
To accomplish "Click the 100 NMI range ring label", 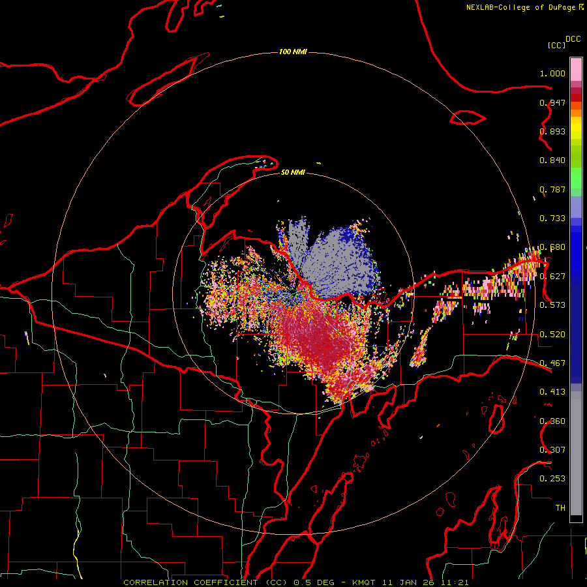I will (293, 52).
